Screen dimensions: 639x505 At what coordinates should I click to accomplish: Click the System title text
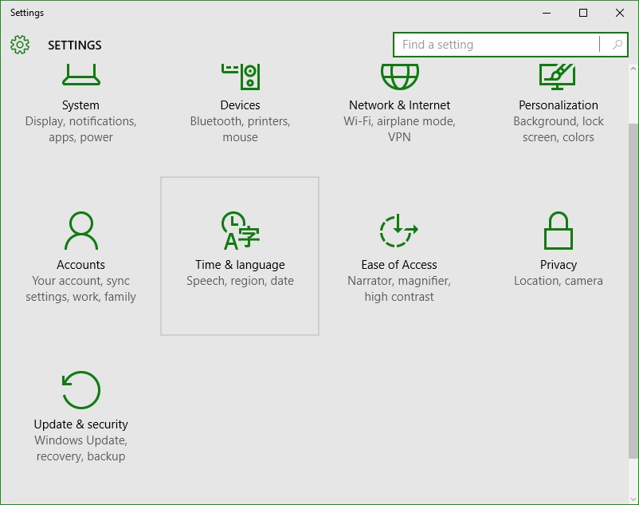80,105
